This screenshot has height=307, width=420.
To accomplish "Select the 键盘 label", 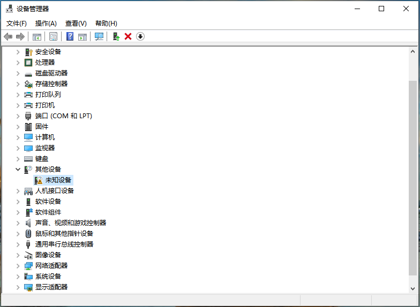I will pos(42,159).
